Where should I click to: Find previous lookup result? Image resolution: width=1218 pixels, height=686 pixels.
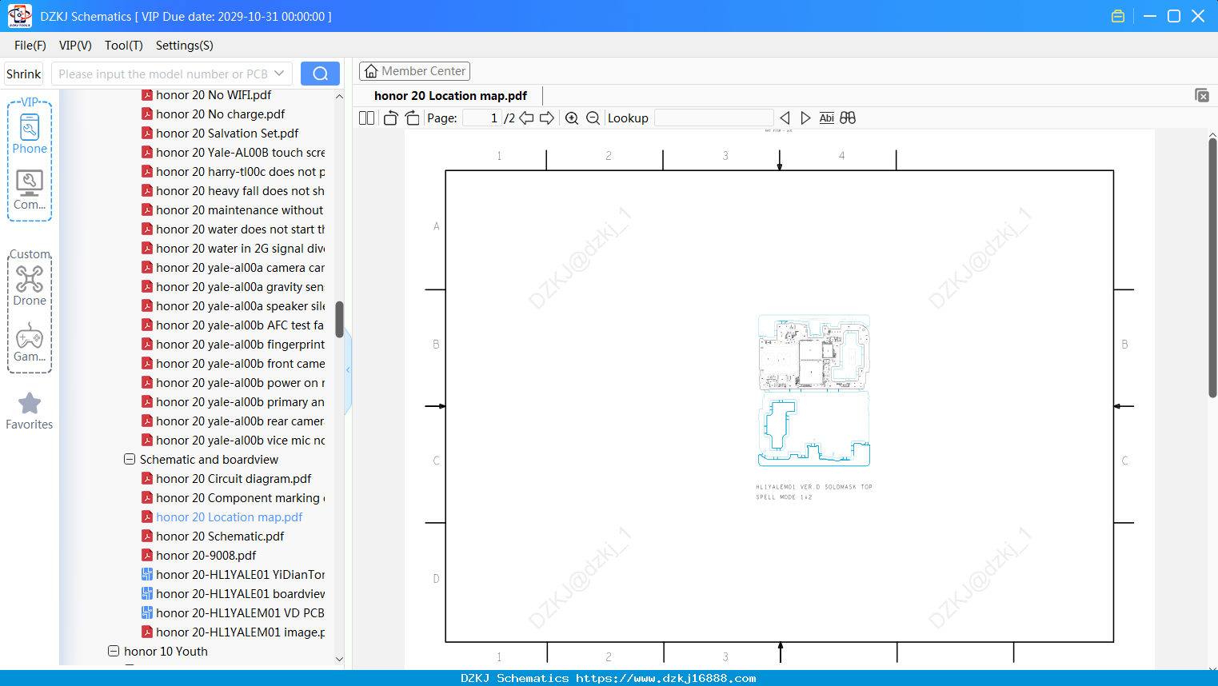pyautogui.click(x=785, y=118)
